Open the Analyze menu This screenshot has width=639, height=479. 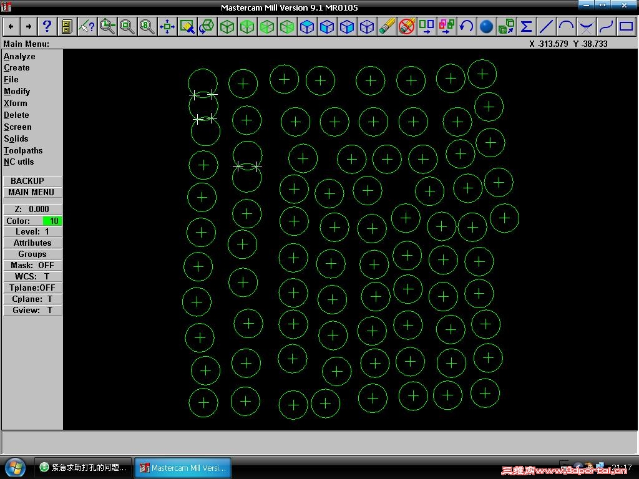tap(19, 56)
